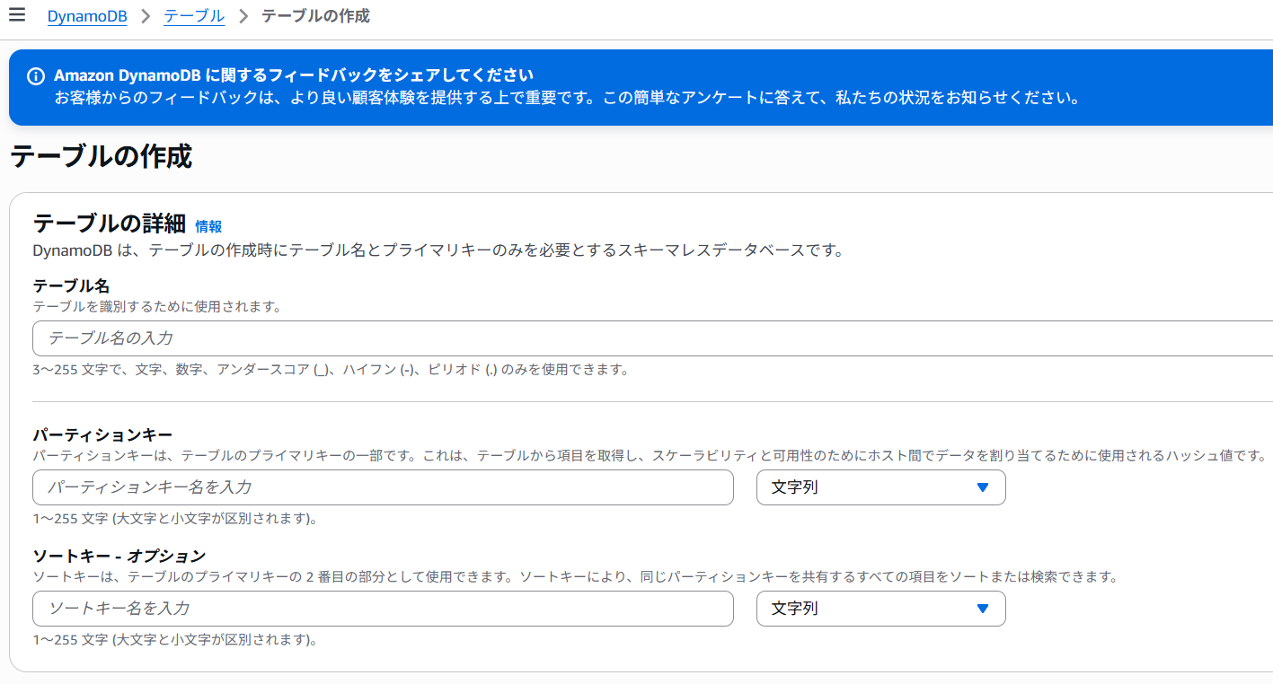The width and height of the screenshot is (1273, 684).
Task: Click the chevron right after テーブル breadcrumb
Action: 243,16
